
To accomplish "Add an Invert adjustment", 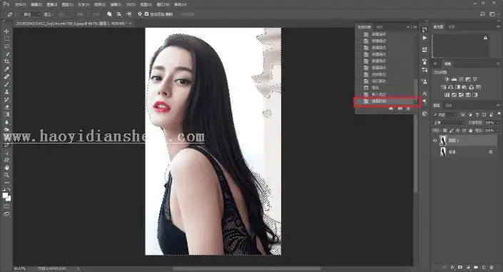I will [x=447, y=95].
